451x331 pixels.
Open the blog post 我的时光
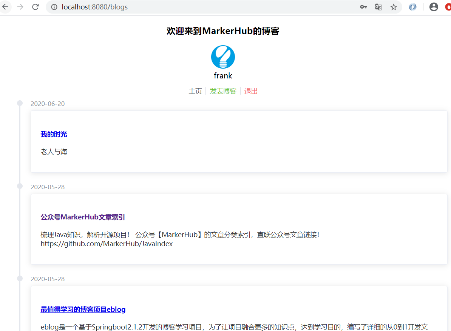coord(54,134)
